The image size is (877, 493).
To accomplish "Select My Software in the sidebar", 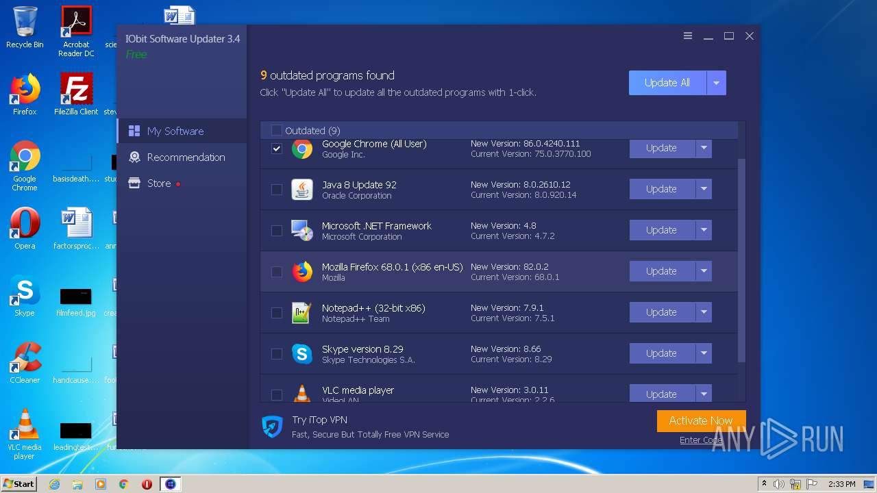I will tap(182, 131).
